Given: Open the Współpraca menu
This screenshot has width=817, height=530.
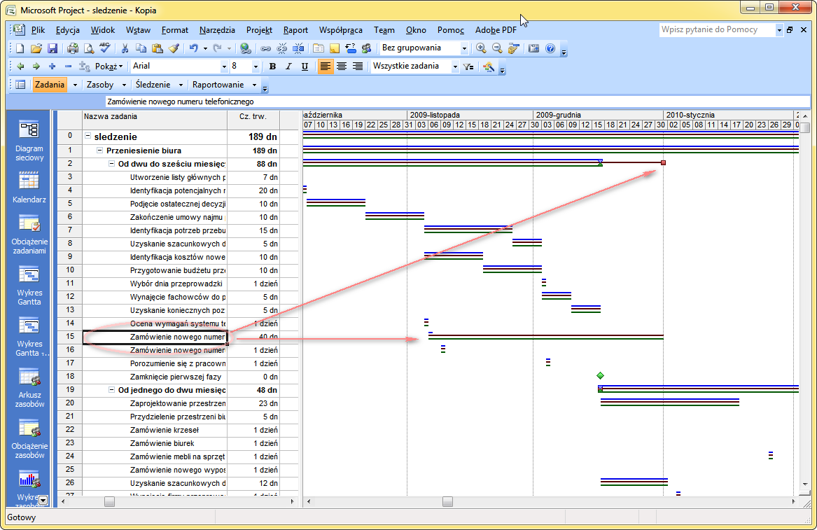Looking at the screenshot, I should coord(341,30).
